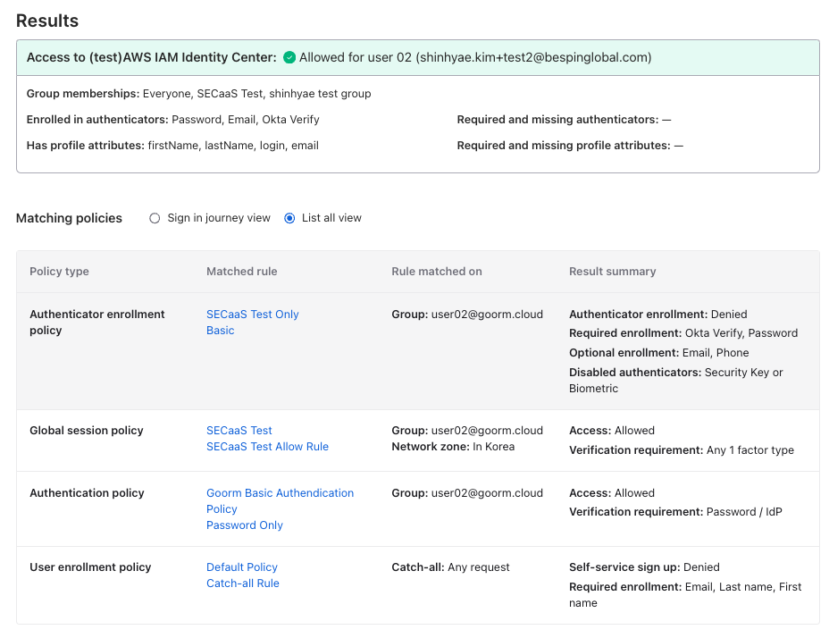
Task: Open the Goorm Basic Authendication Policy link
Action: pyautogui.click(x=280, y=500)
